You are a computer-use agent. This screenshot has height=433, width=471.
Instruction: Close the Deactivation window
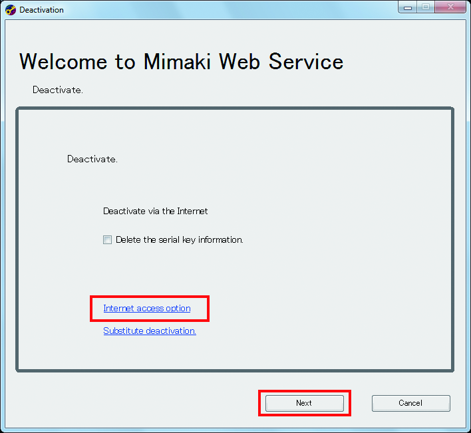point(450,7)
